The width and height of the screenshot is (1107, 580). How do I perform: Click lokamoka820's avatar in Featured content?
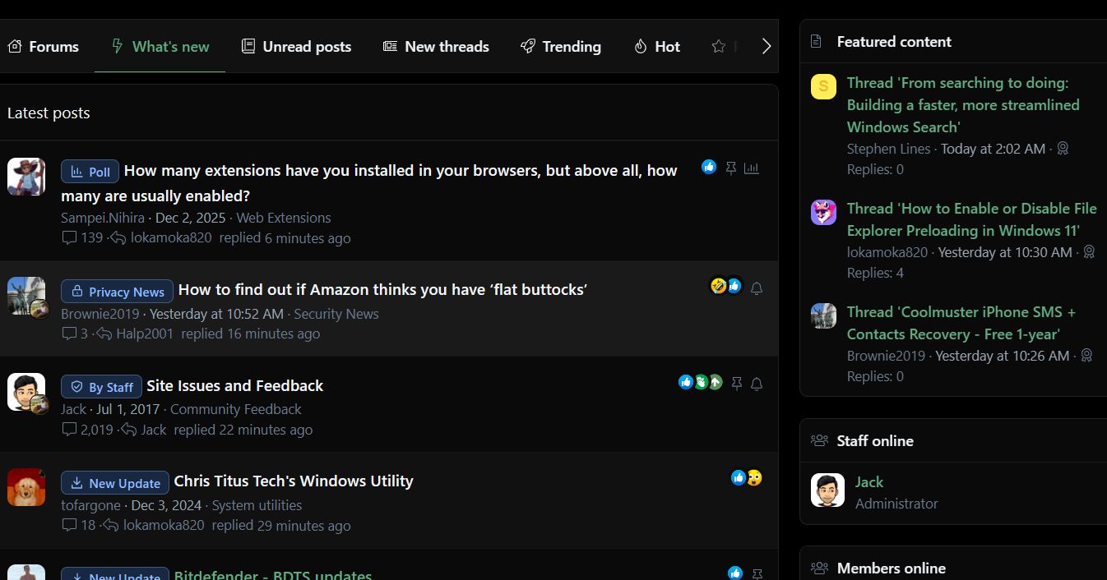pos(823,212)
